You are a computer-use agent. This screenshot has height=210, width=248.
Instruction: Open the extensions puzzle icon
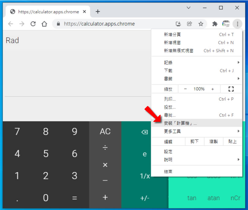215,24
